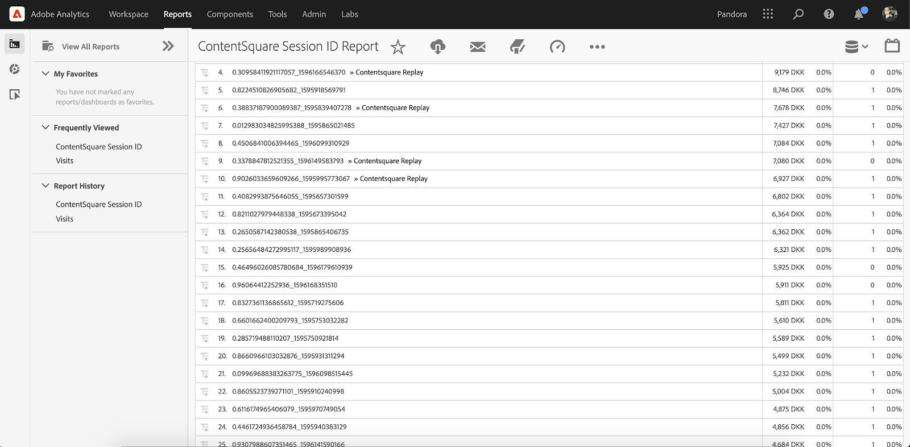Open the more options ellipsis
Viewport: 910px width, 447px height.
[597, 47]
